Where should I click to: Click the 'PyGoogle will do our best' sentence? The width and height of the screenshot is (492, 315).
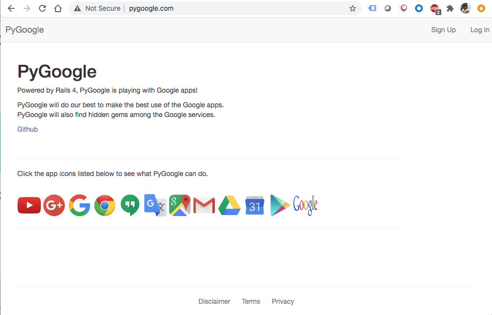[120, 105]
